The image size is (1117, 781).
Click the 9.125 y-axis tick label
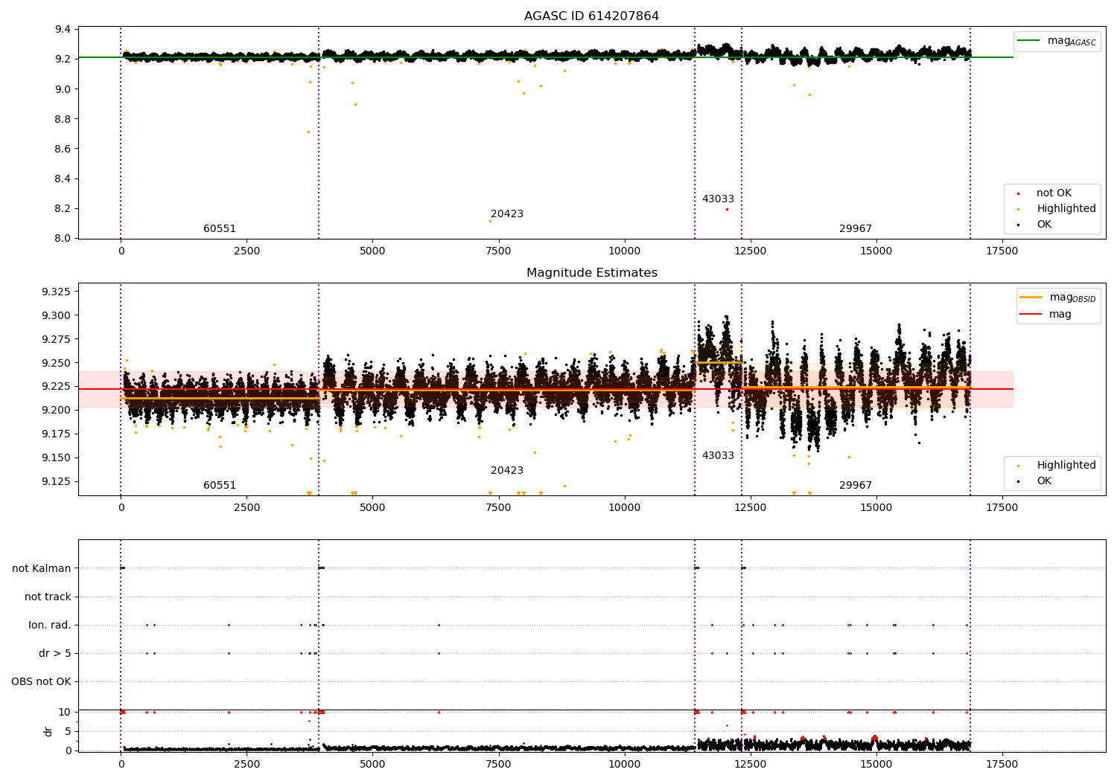[x=57, y=481]
